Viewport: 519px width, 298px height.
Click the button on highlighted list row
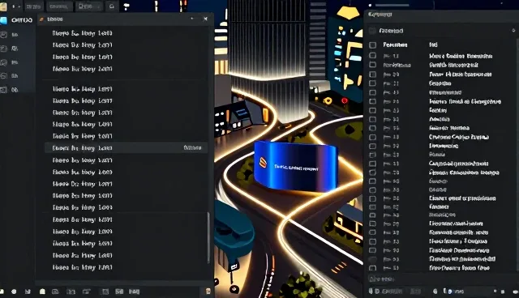[x=192, y=147]
